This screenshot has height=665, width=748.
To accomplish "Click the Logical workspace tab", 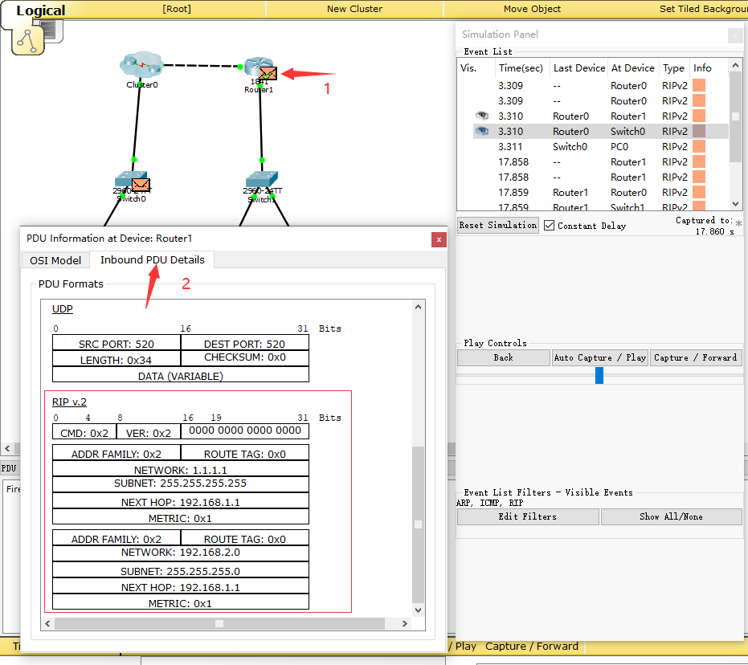I will pos(40,10).
